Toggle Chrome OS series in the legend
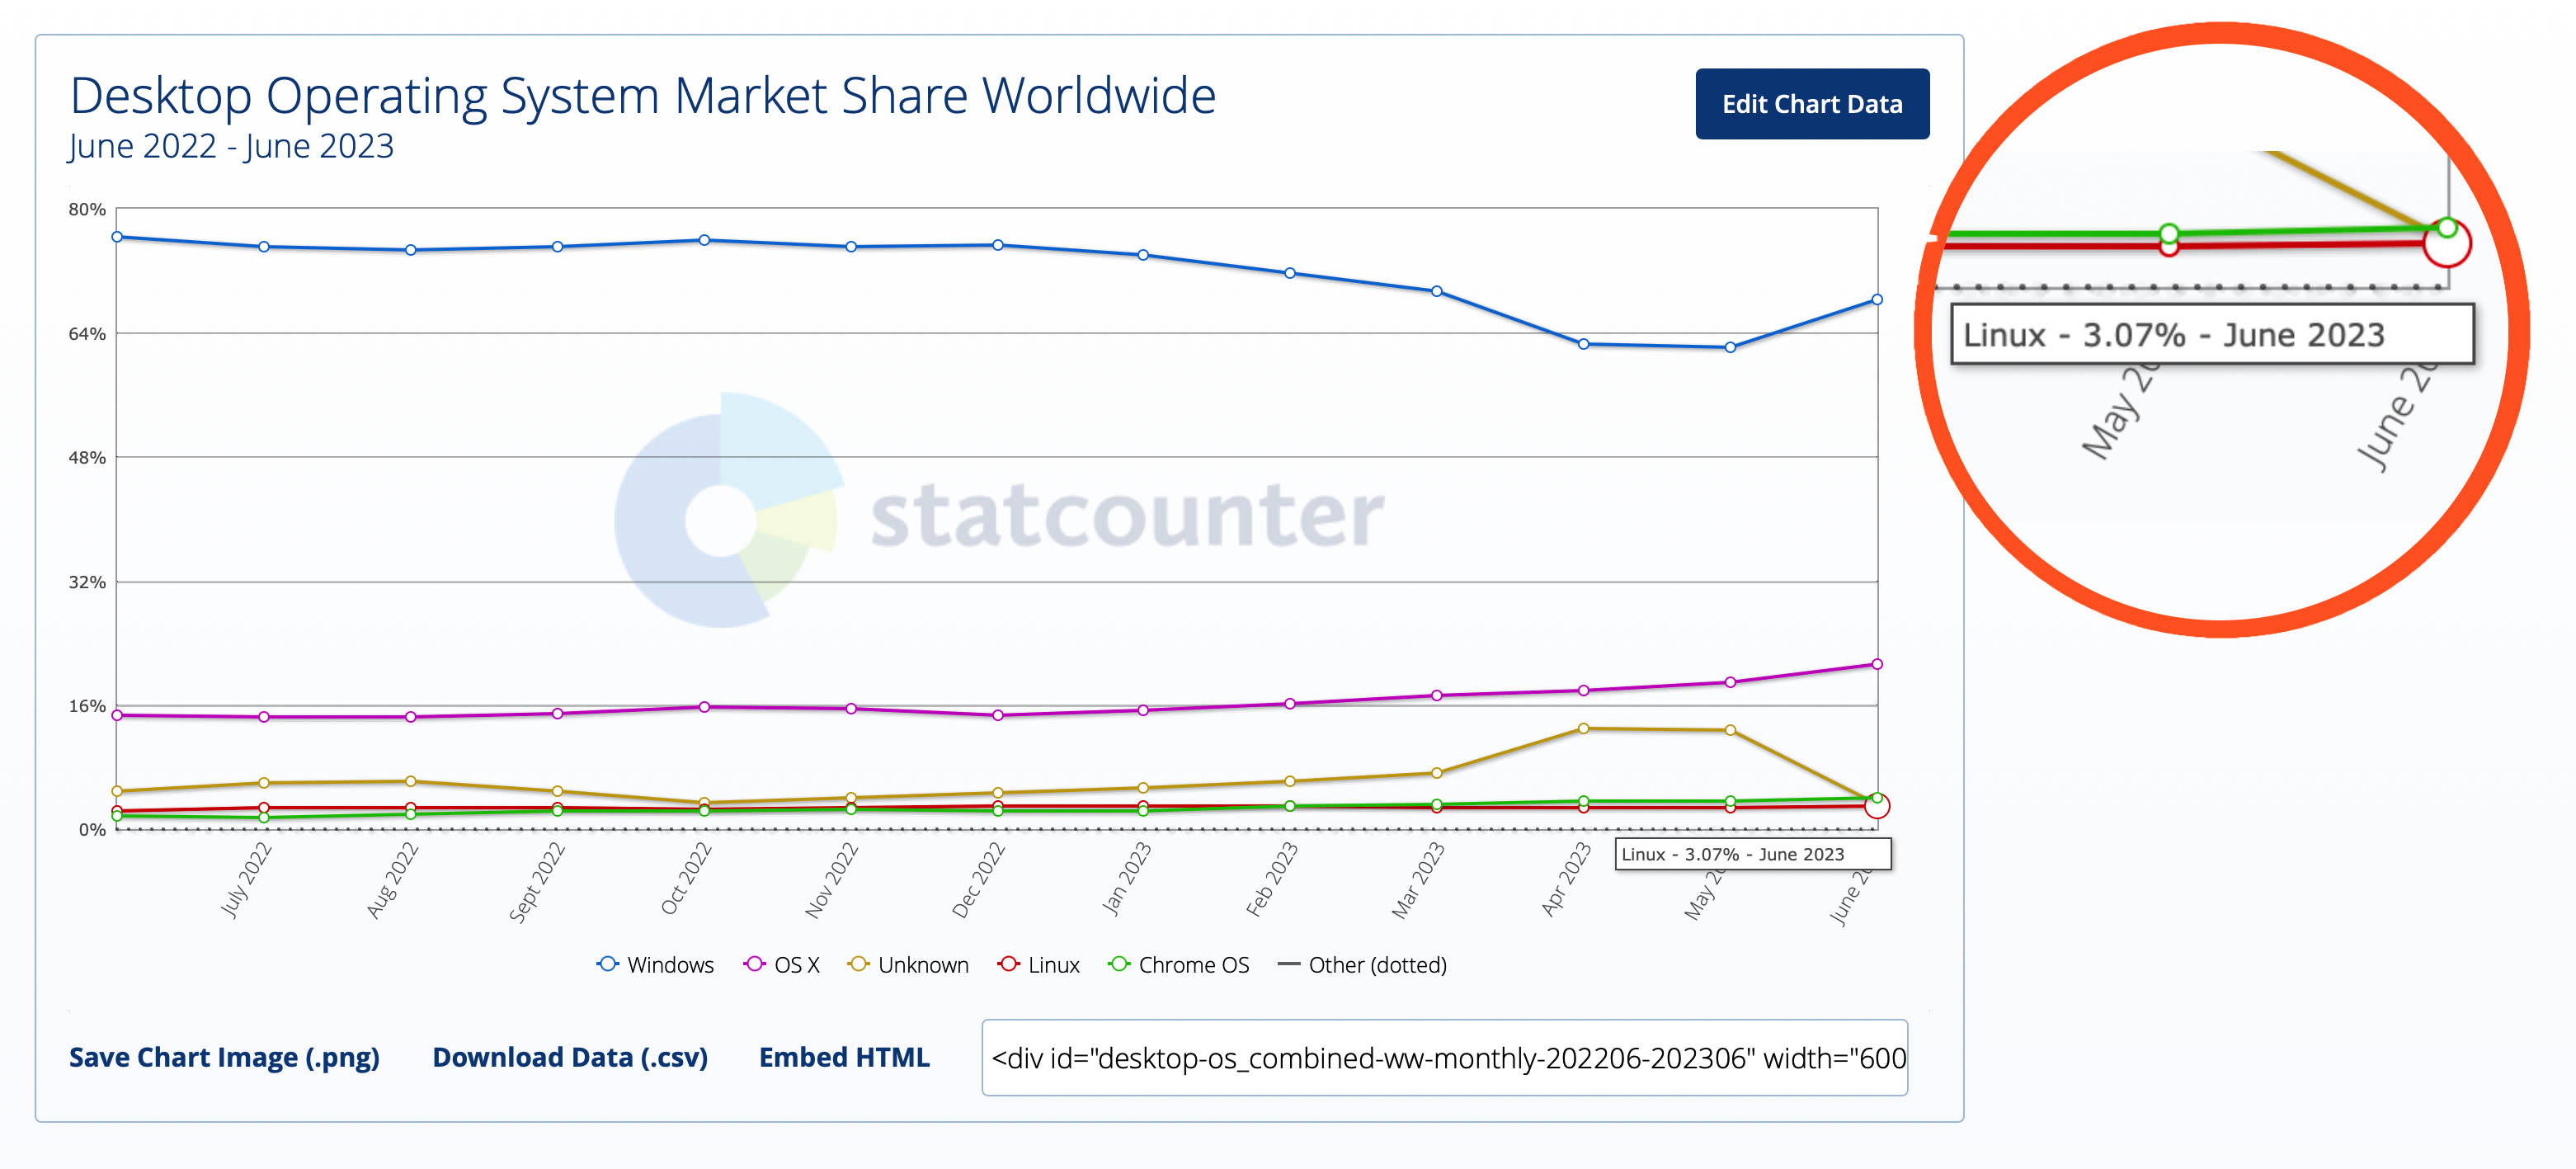This screenshot has height=1169, width=2576. 1178,965
